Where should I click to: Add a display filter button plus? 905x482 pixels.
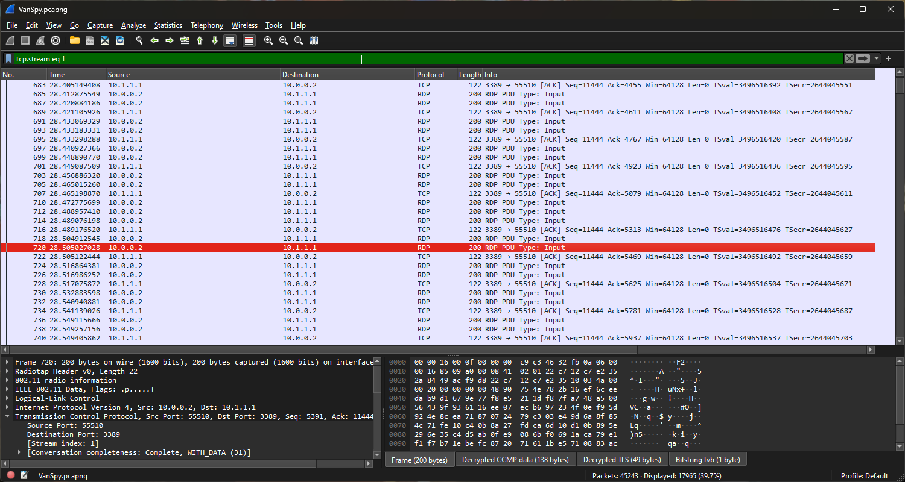pyautogui.click(x=889, y=58)
